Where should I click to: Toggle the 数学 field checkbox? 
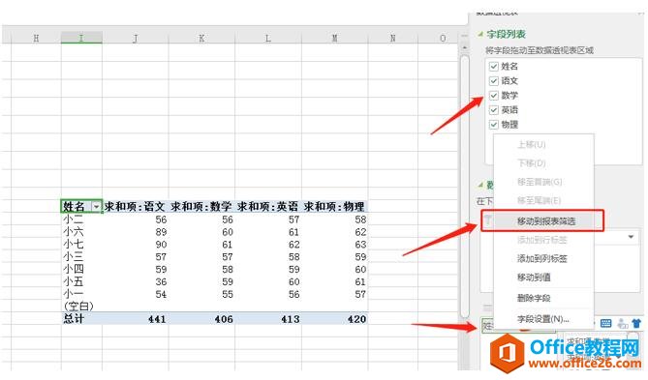pyautogui.click(x=493, y=96)
